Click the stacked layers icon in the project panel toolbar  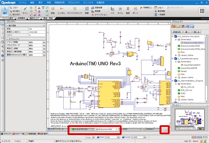pyautogui.click(x=183, y=26)
